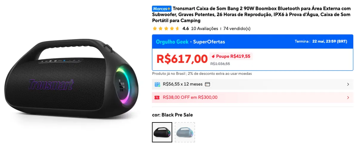The image size is (359, 149).
Task: Expand the R$38,00 OFF coupon arrow
Action: [x=348, y=97]
